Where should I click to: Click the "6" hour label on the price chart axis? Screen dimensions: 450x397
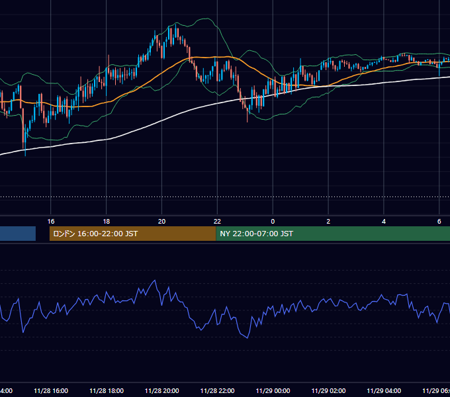pyautogui.click(x=439, y=222)
